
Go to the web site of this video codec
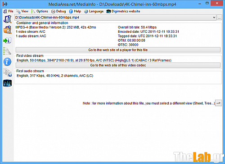(x=118, y=65)
